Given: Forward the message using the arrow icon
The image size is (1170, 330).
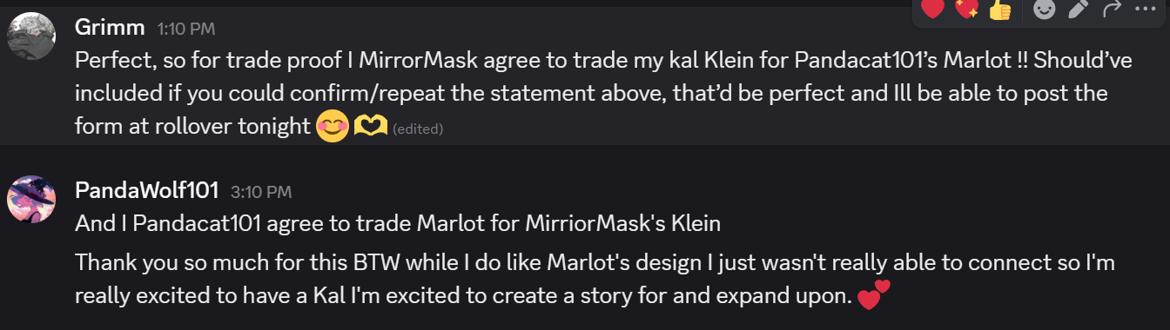Looking at the screenshot, I should coord(1112,9).
